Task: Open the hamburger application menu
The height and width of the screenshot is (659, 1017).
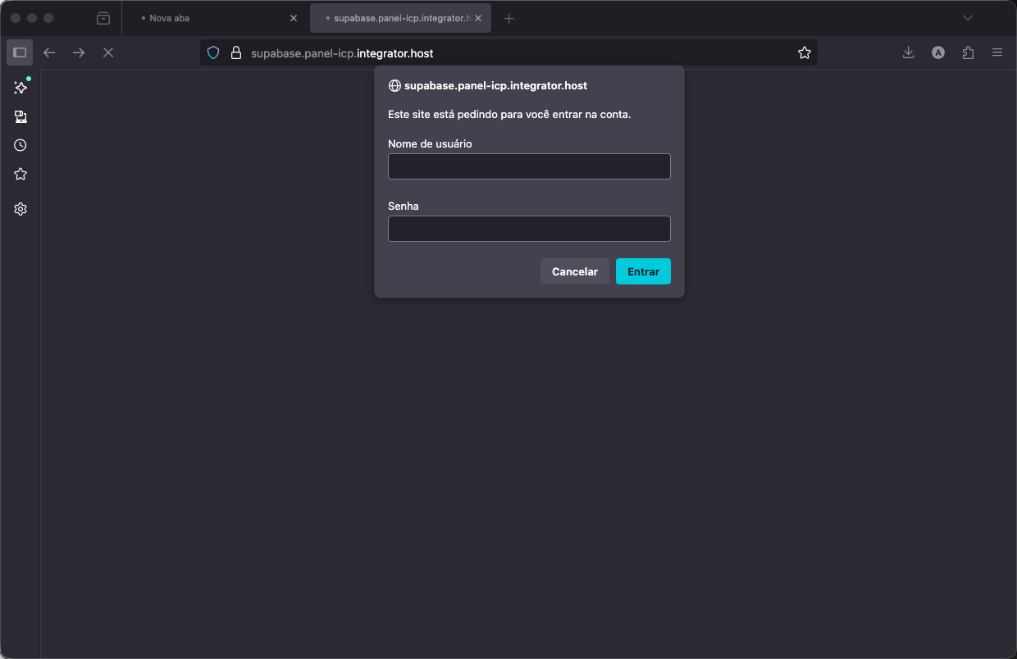Action: click(997, 52)
